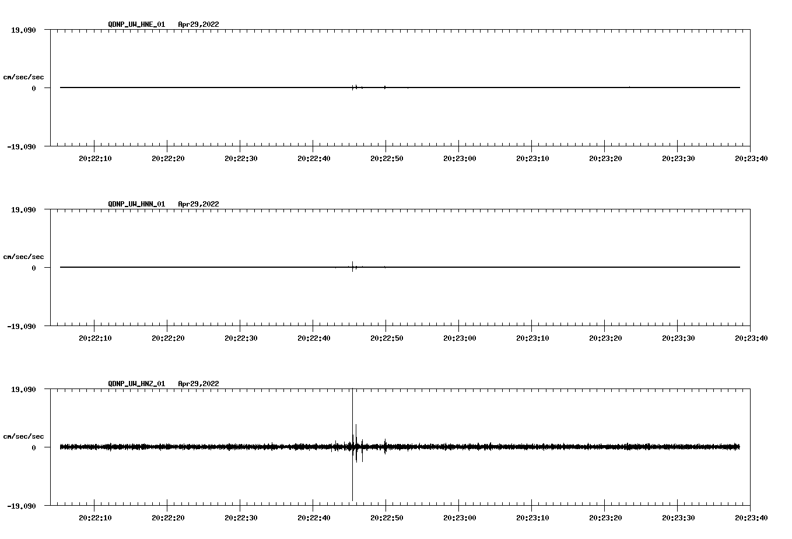Click 20:22:10 time label under HNZ plot
792x539 pixels.
click(x=95, y=517)
